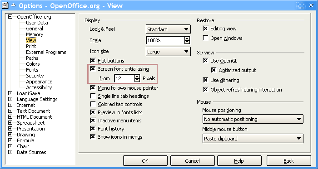Expand the Spreadsheet tree node
Image resolution: width=318 pixels, height=169 pixels.
pyautogui.click(x=10, y=123)
